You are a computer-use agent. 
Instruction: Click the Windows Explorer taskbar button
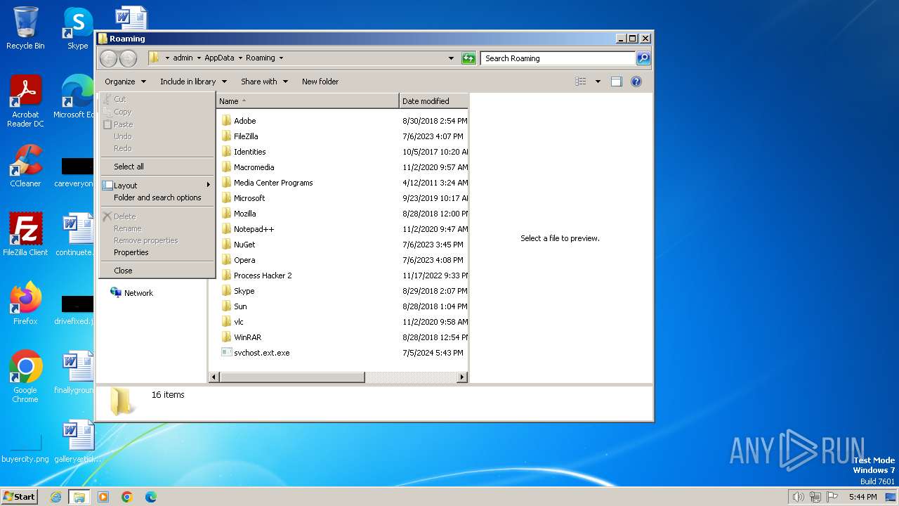pos(79,497)
